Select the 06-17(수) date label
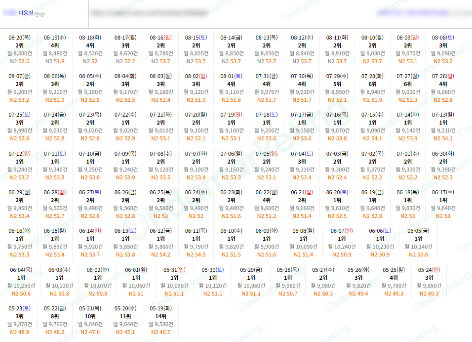Image resolution: width=472 pixels, height=342 pixels. [443, 192]
